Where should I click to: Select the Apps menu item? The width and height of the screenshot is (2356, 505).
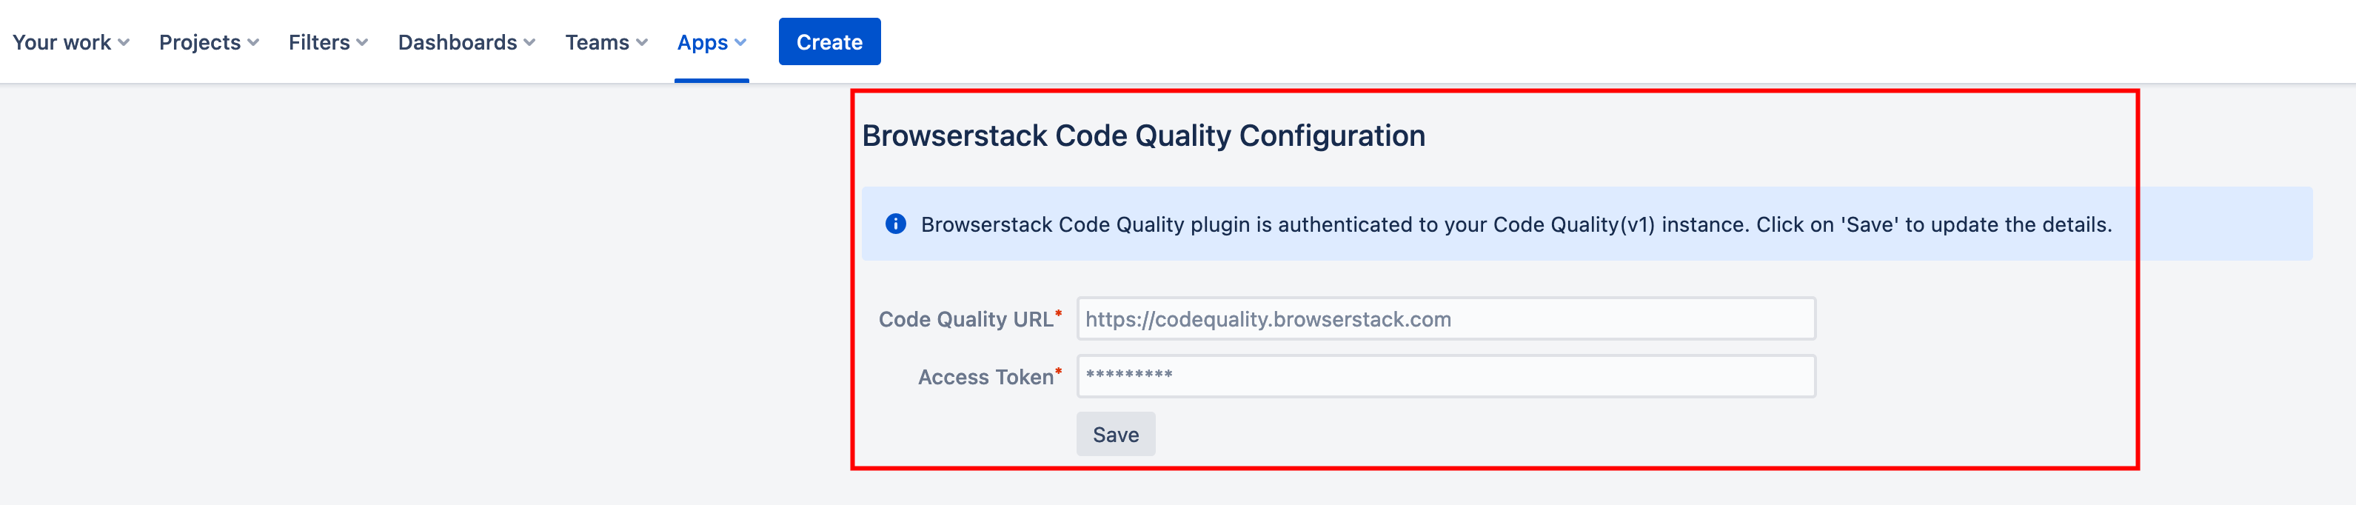703,42
